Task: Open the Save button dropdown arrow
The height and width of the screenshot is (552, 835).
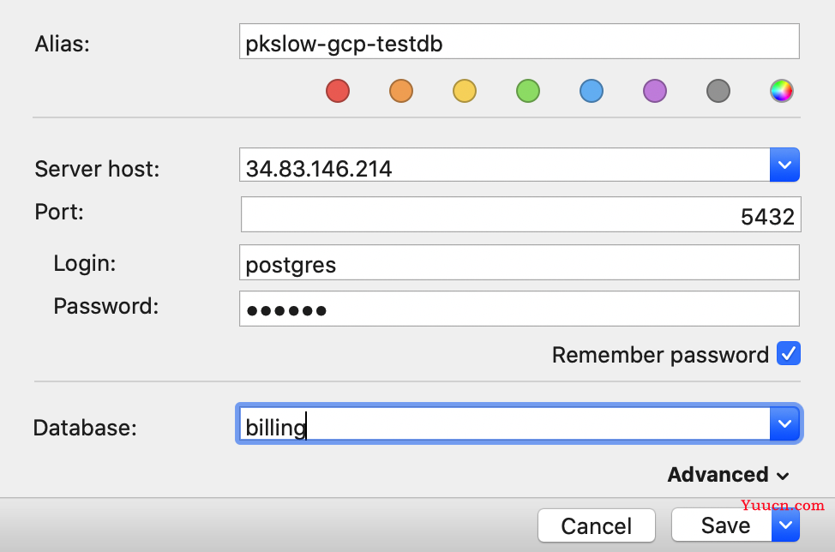Action: [785, 525]
